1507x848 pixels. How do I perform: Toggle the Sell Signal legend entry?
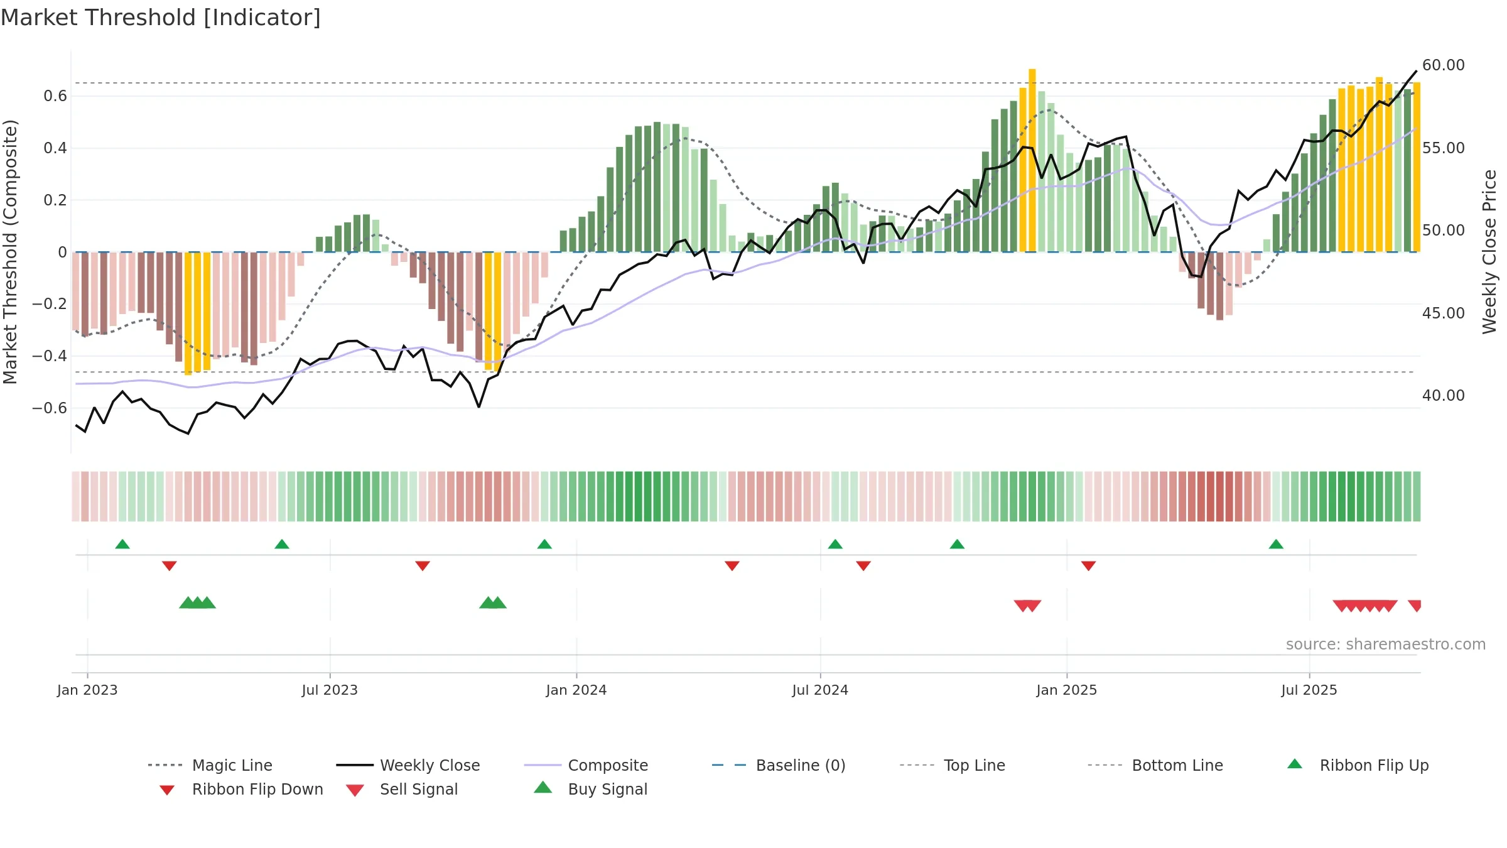[402, 789]
